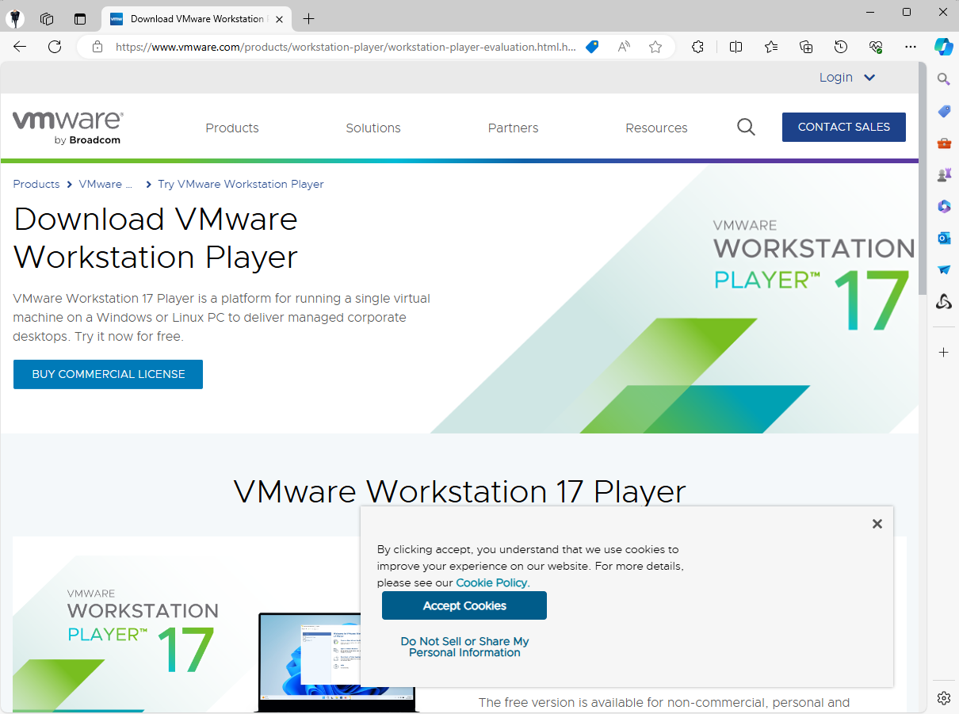Open the Products navigation menu
The width and height of the screenshot is (959, 714).
tap(231, 128)
